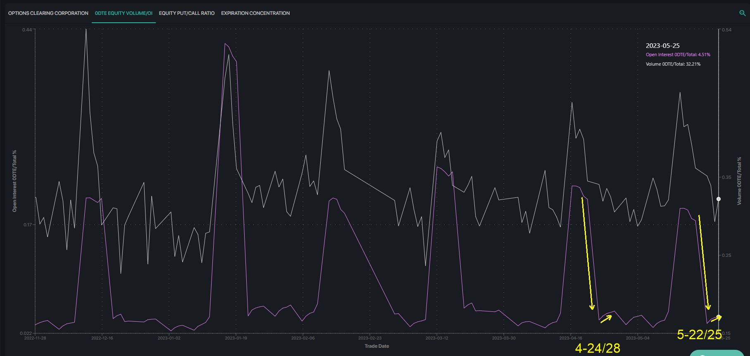The height and width of the screenshot is (356, 750).
Task: Select the Volume 0DTE/Total 32.21% readout
Action: click(673, 64)
